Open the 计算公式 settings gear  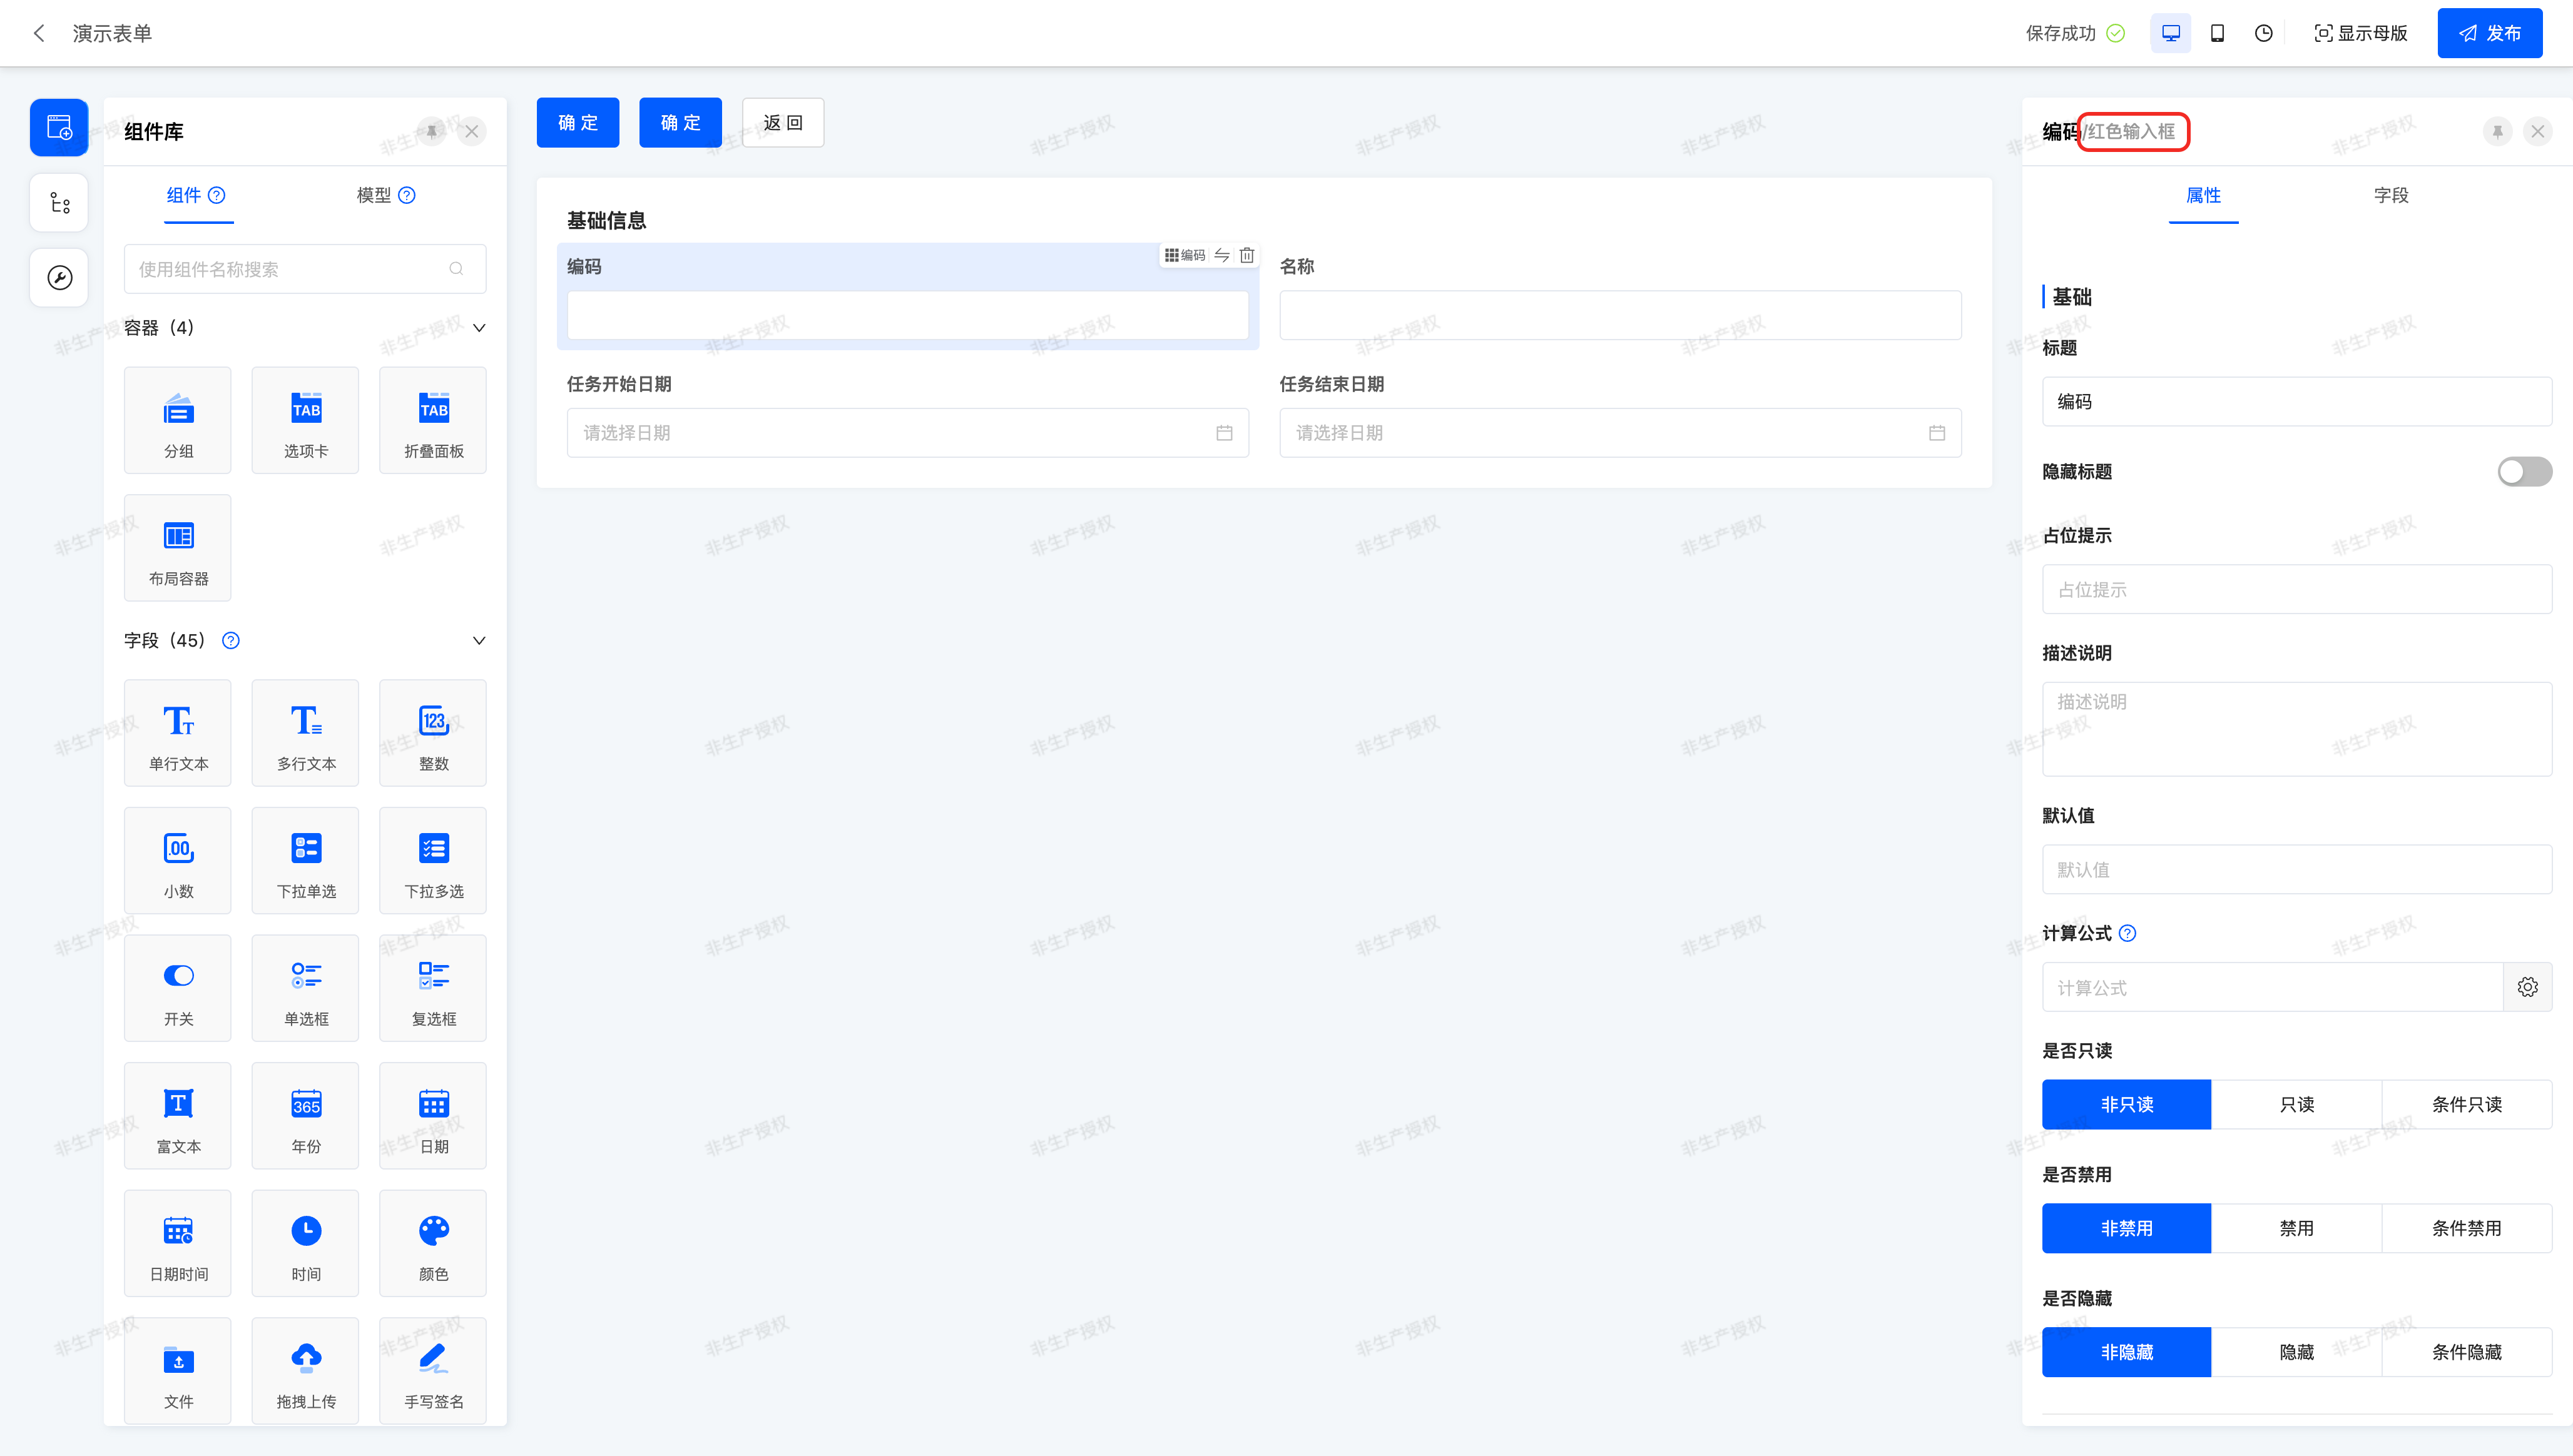[x=2527, y=987]
